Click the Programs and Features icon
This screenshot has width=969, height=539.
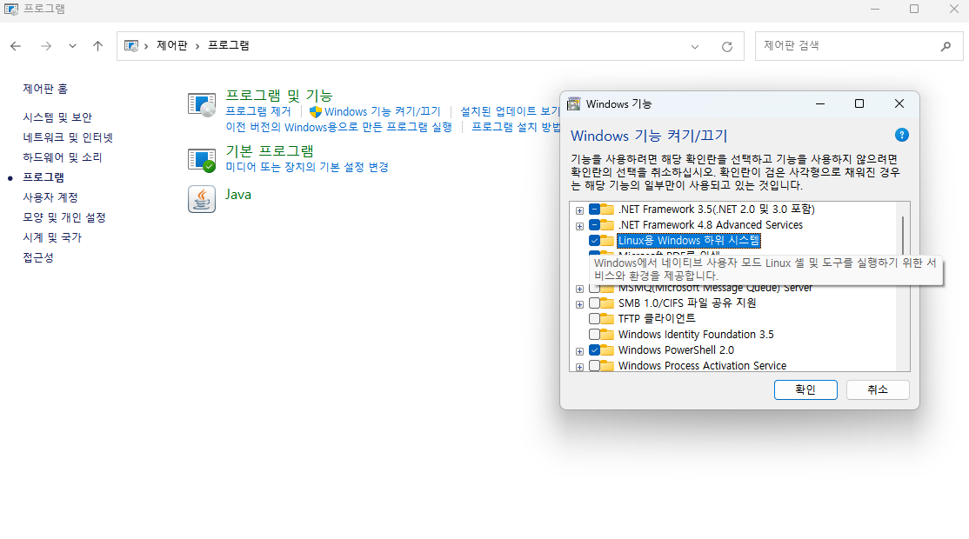click(x=202, y=105)
